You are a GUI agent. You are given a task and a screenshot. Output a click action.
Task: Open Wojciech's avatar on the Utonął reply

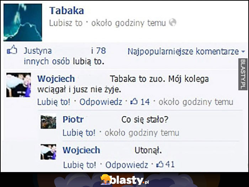[x=48, y=152]
